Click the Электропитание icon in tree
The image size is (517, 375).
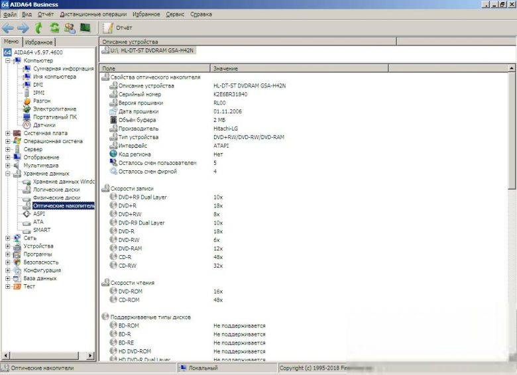(27, 109)
